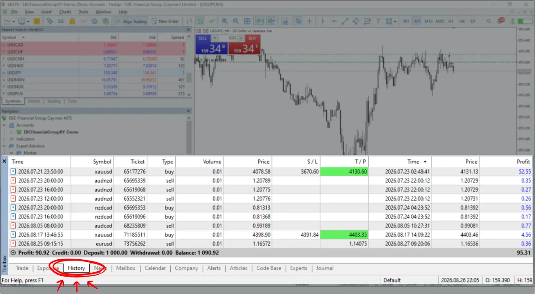Click the tile windows grid icon
The image size is (535, 294).
tap(247, 21)
